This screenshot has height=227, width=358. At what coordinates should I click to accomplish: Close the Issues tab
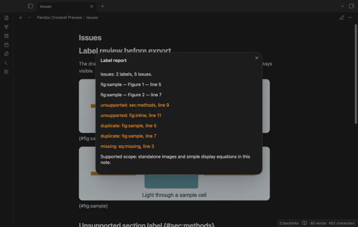click(x=91, y=6)
